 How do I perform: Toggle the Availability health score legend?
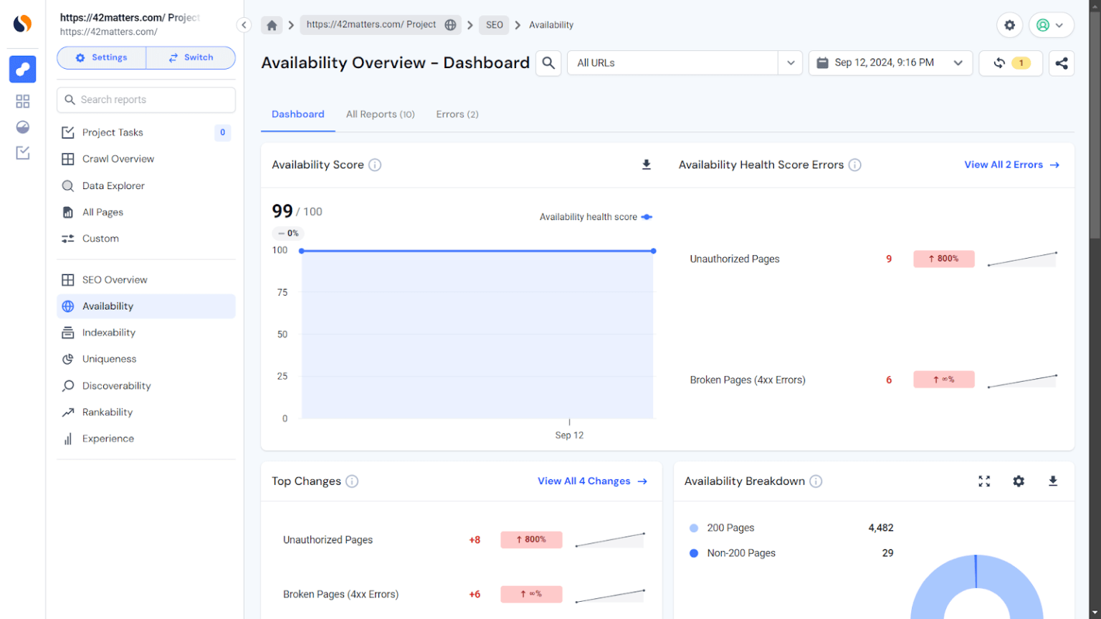tap(596, 216)
